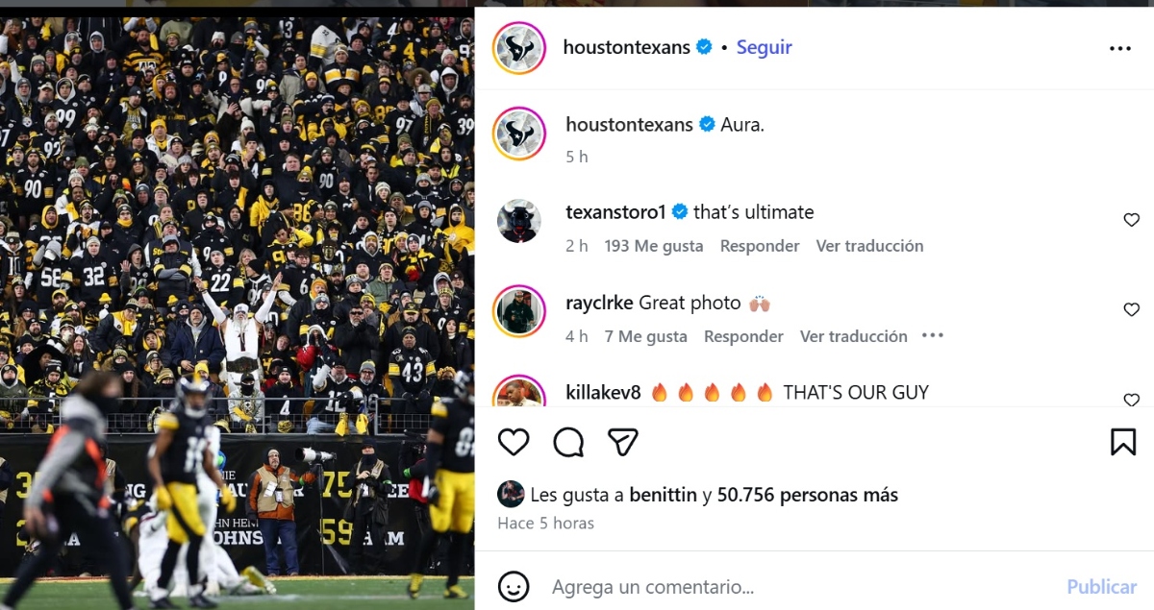
Task: Open the houstontexans header profile picture
Action: pyautogui.click(x=519, y=47)
